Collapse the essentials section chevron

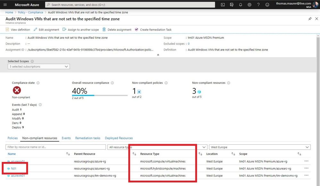click(158, 55)
